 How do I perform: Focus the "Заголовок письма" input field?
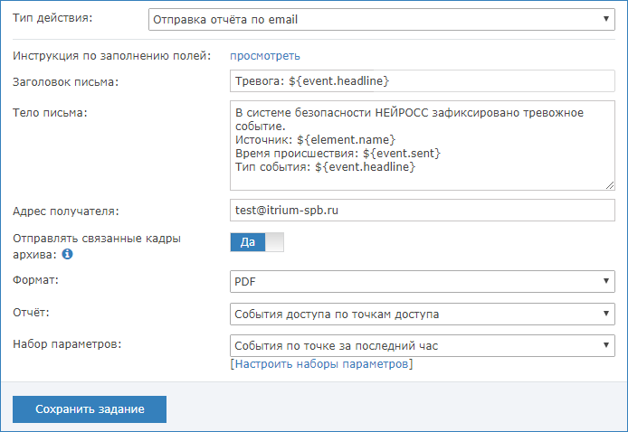(421, 81)
